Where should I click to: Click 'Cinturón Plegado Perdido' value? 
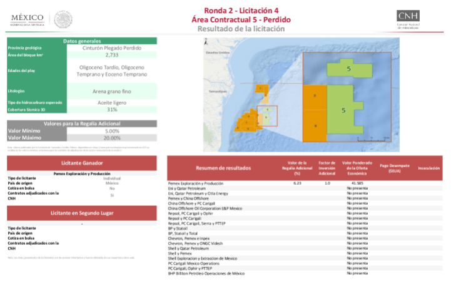pyautogui.click(x=112, y=48)
